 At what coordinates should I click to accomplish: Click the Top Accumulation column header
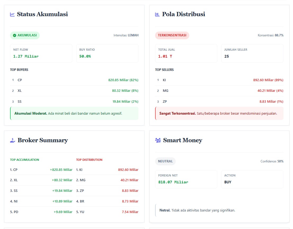[25, 160]
